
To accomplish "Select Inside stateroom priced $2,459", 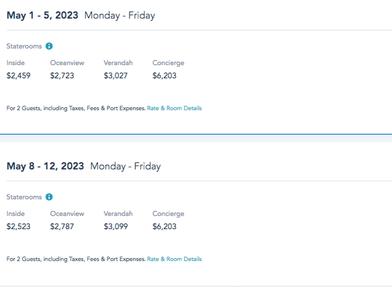I will pos(18,76).
